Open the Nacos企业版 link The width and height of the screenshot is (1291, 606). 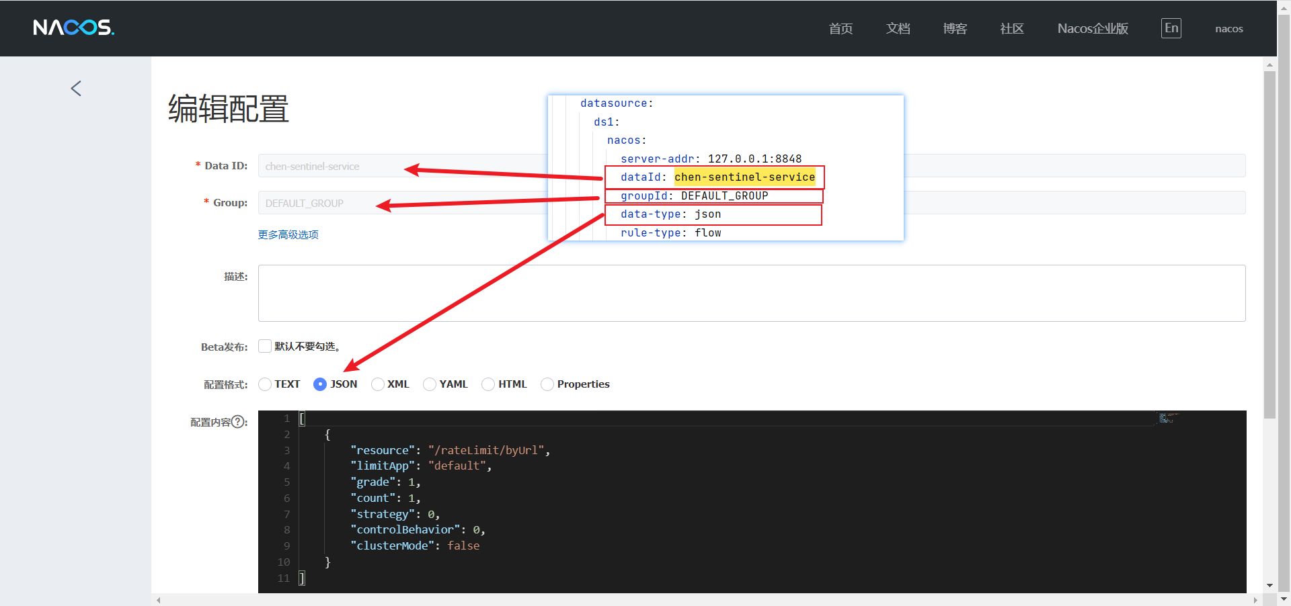(x=1093, y=28)
